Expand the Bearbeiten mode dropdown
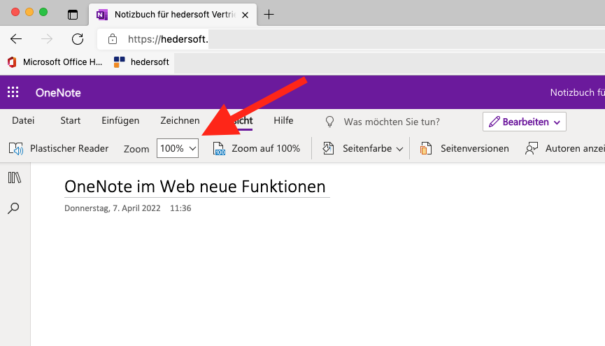Viewport: 605px width, 346px height. 525,122
